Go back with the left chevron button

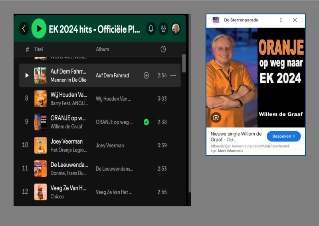click(24, 28)
